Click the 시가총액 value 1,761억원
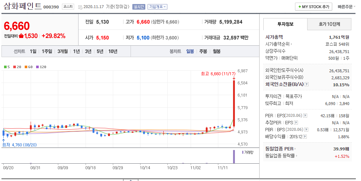The image size is (361, 181). pyautogui.click(x=339, y=37)
